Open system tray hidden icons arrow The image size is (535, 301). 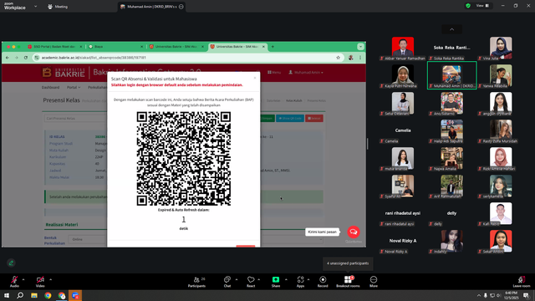[479, 295]
